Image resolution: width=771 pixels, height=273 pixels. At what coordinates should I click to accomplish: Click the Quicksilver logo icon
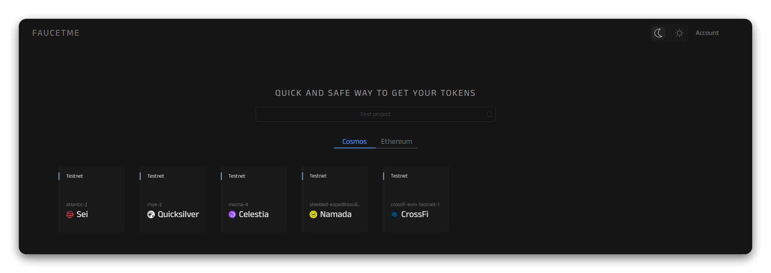(151, 214)
